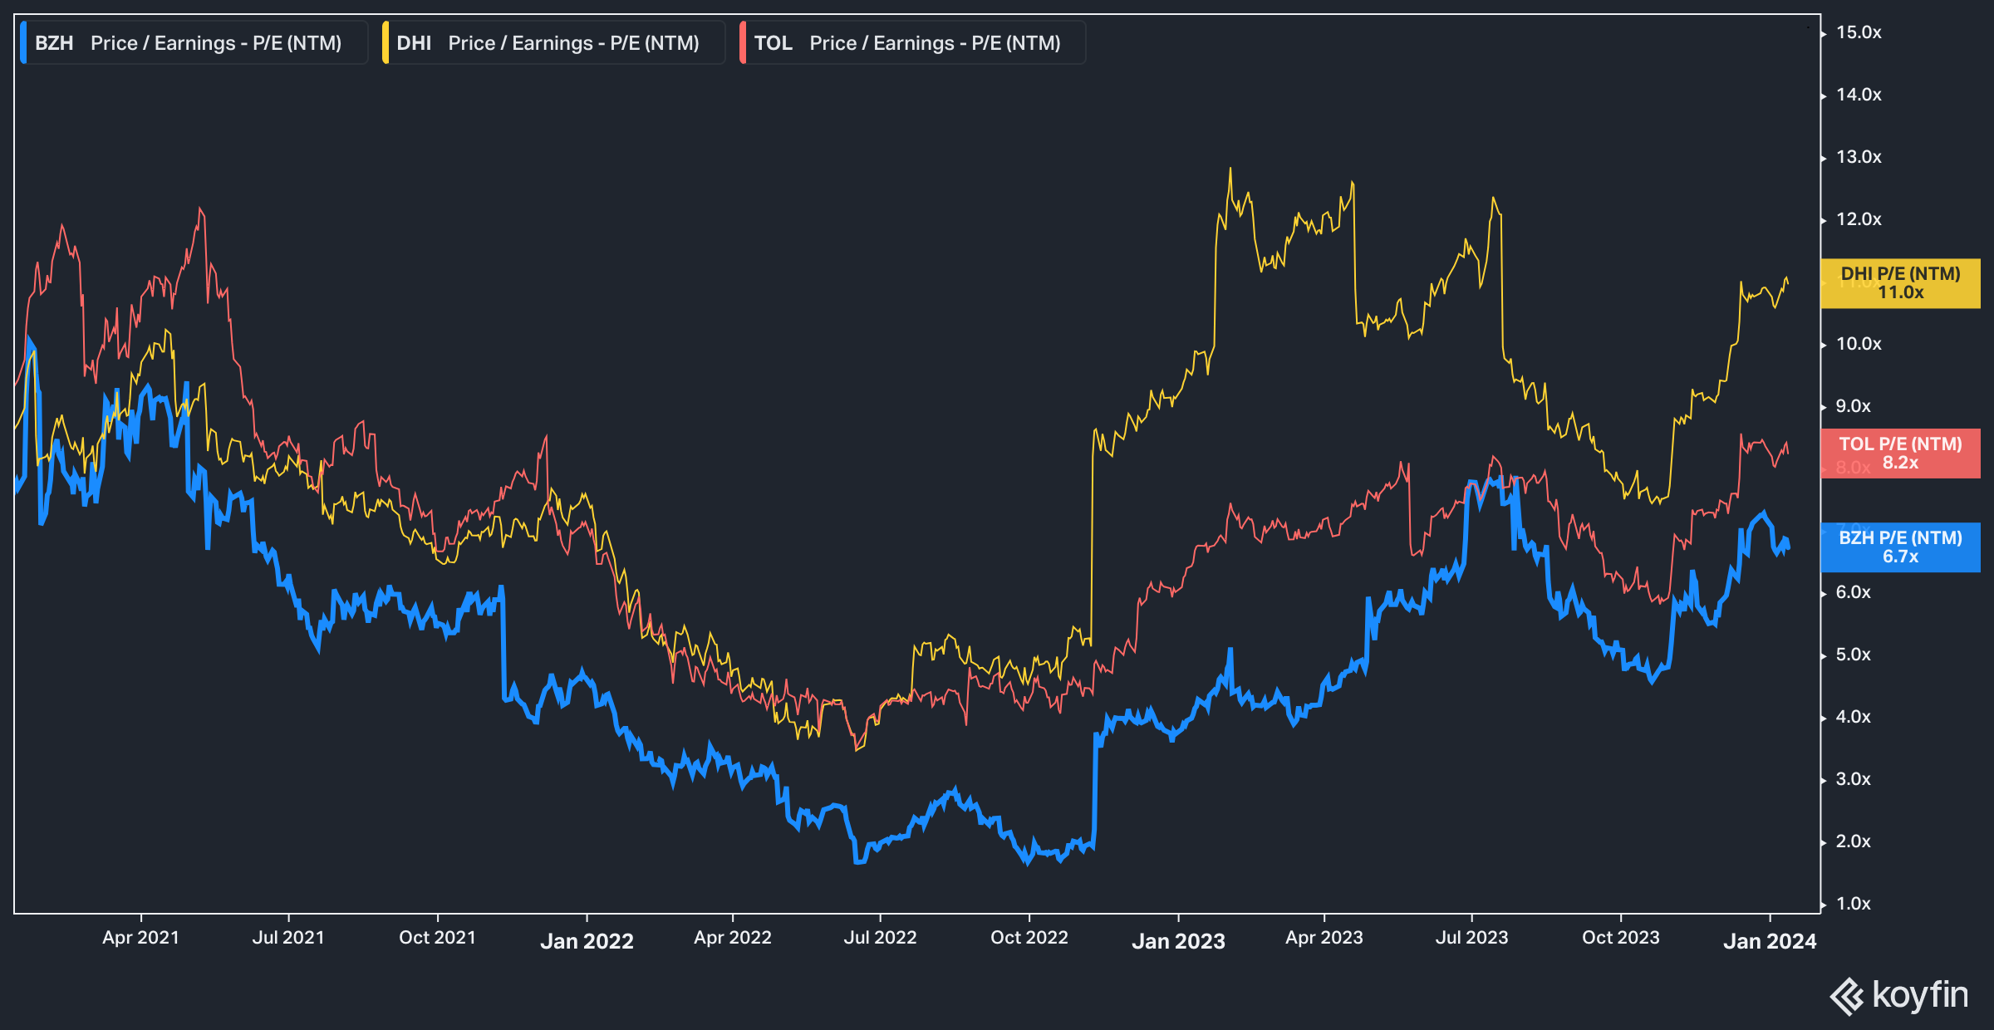This screenshot has width=1994, height=1030.
Task: Click the 'Jan 2022' x-axis label
Action: click(587, 941)
